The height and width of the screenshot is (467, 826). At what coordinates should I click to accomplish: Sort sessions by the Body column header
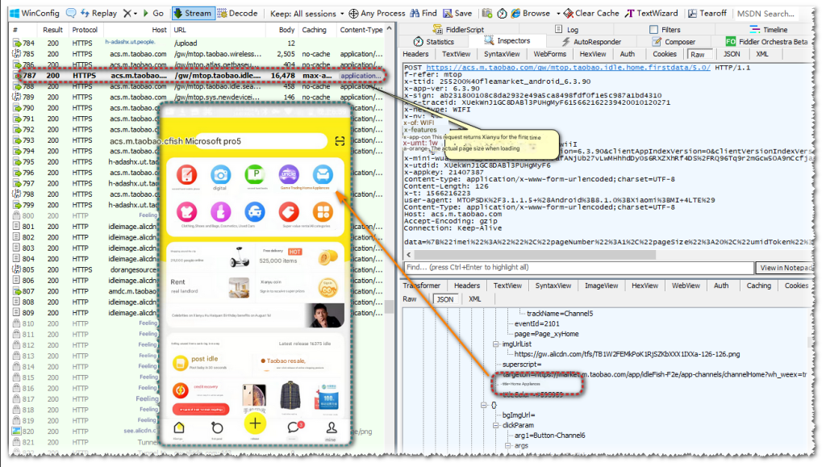(286, 30)
